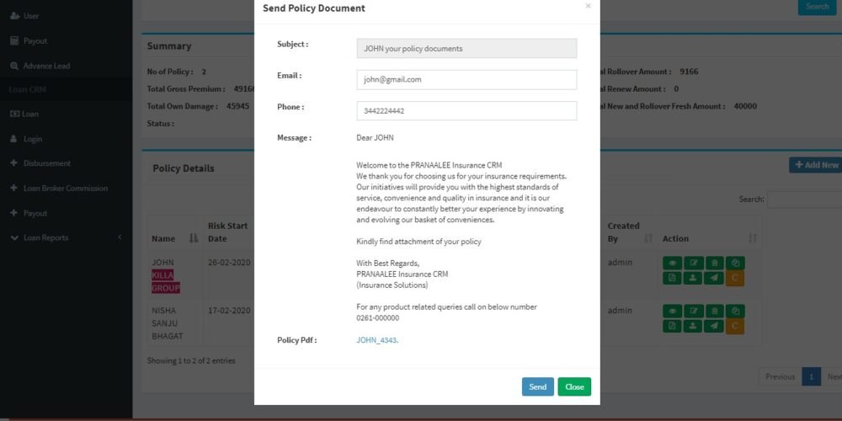842x421 pixels.
Task: Click the copy icon in JOHN's row
Action: point(735,263)
